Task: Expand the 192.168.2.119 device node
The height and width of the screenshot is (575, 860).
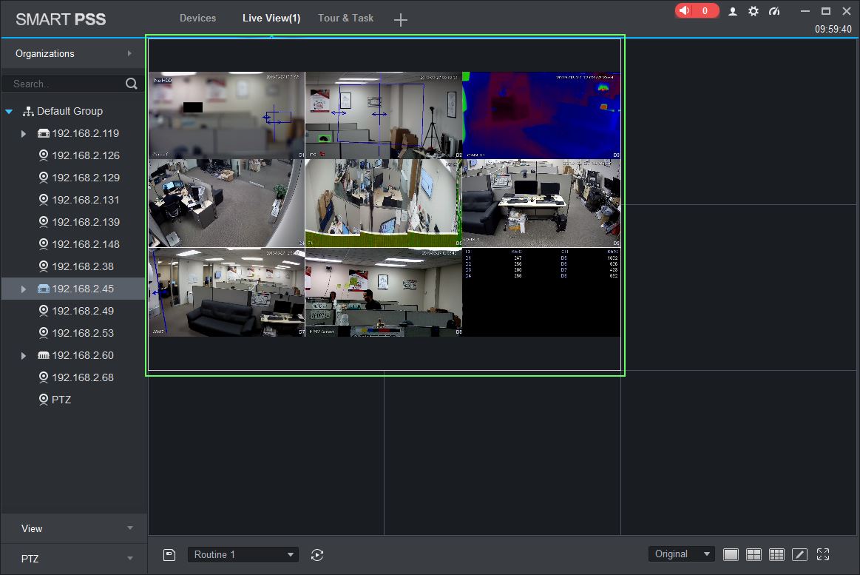Action: tap(24, 134)
